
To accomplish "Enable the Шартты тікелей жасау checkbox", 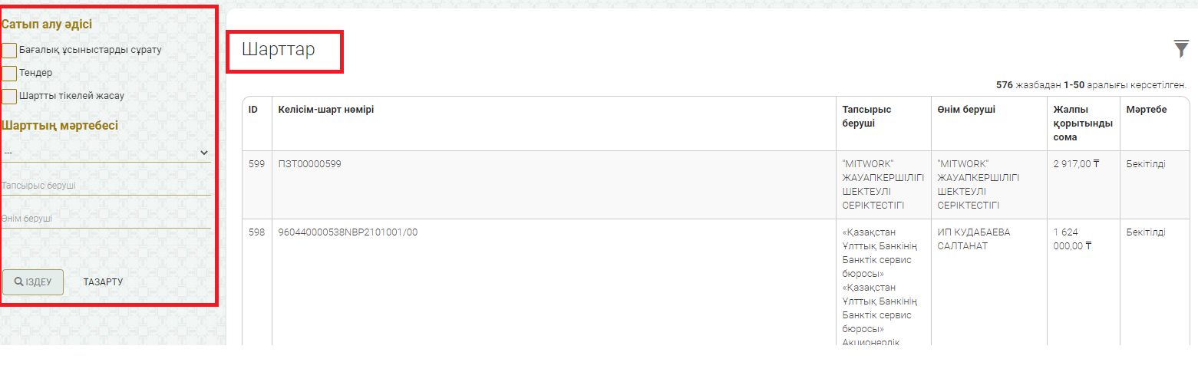I will click(10, 96).
